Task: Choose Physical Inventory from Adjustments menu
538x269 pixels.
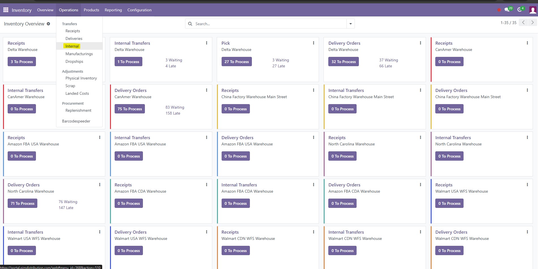Action: point(81,78)
